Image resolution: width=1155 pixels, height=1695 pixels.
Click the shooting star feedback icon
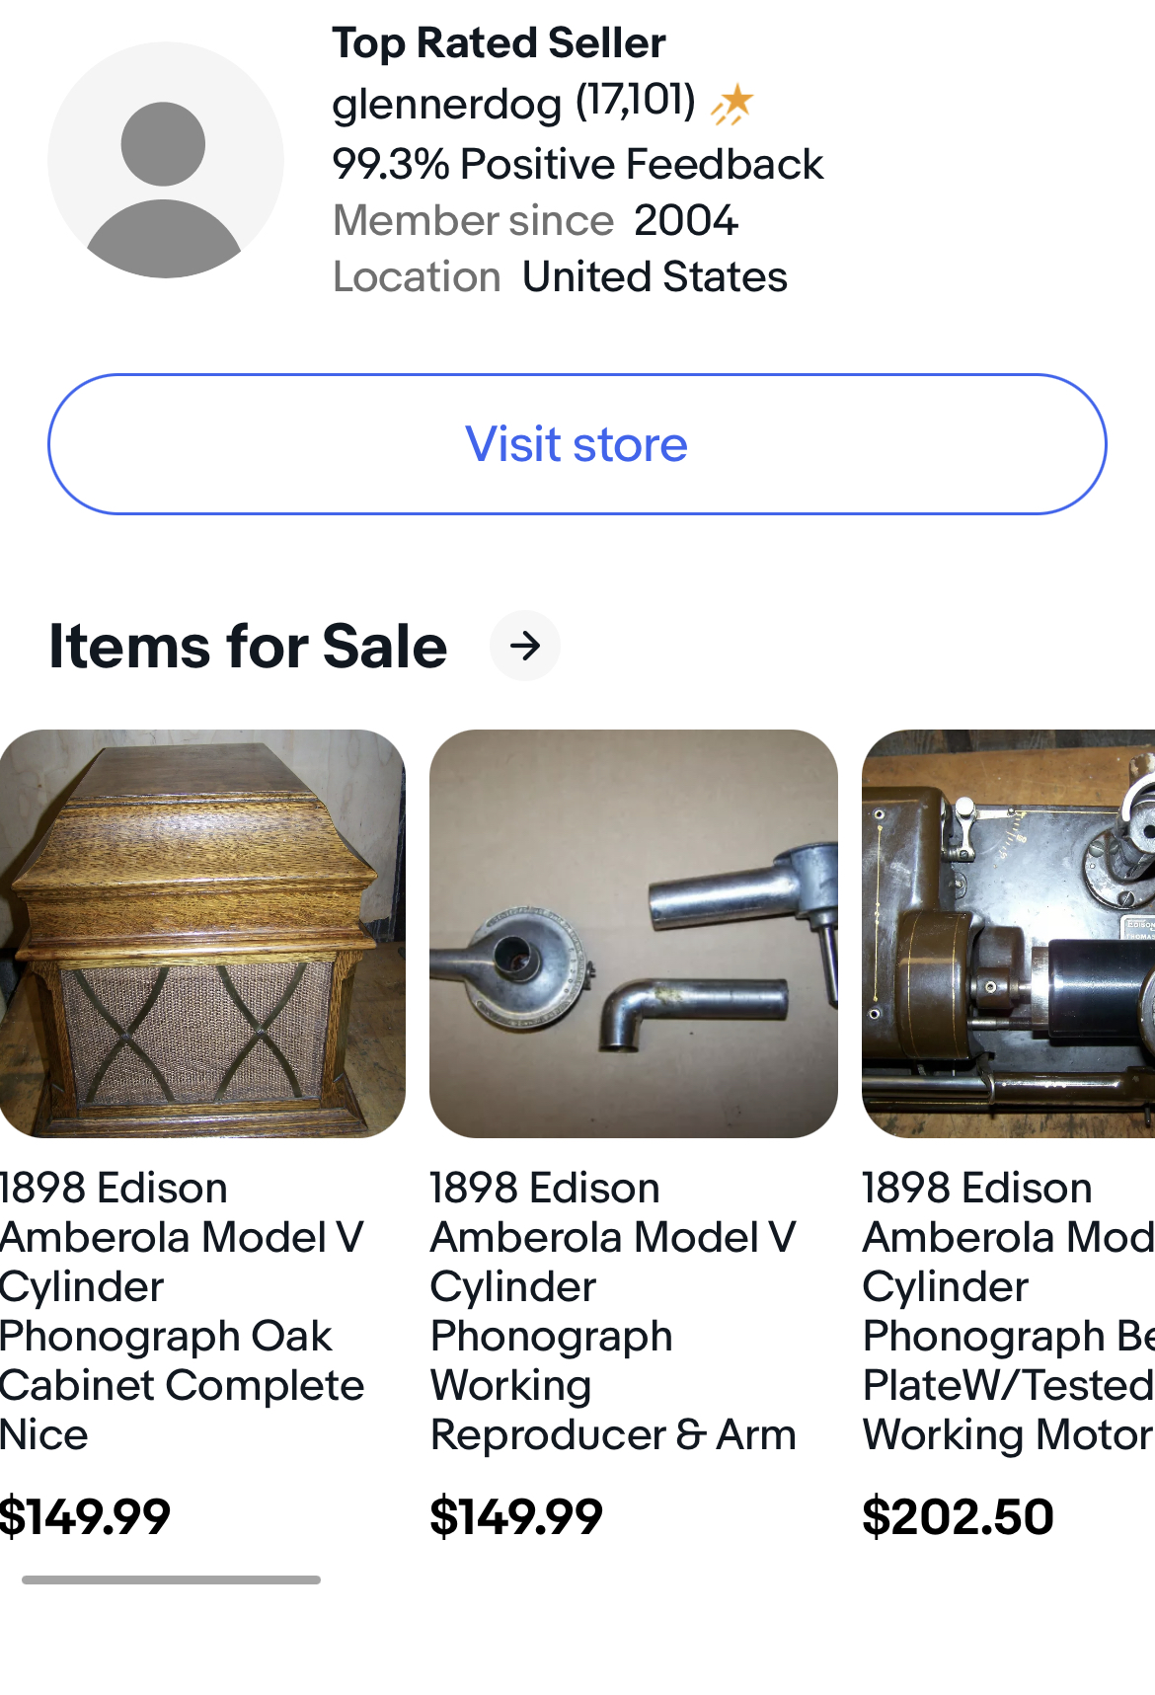(x=732, y=104)
